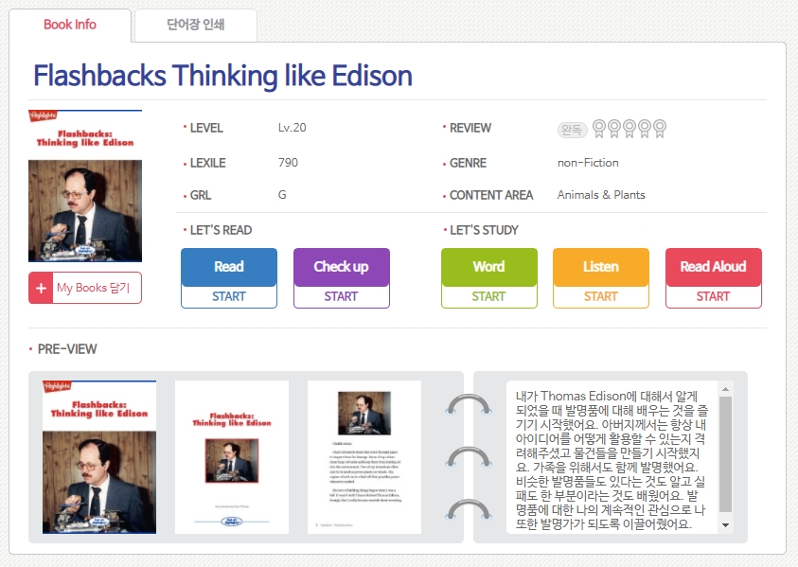Image resolution: width=798 pixels, height=567 pixels.
Task: Click the PRE-VIEW section heading
Action: 67,349
